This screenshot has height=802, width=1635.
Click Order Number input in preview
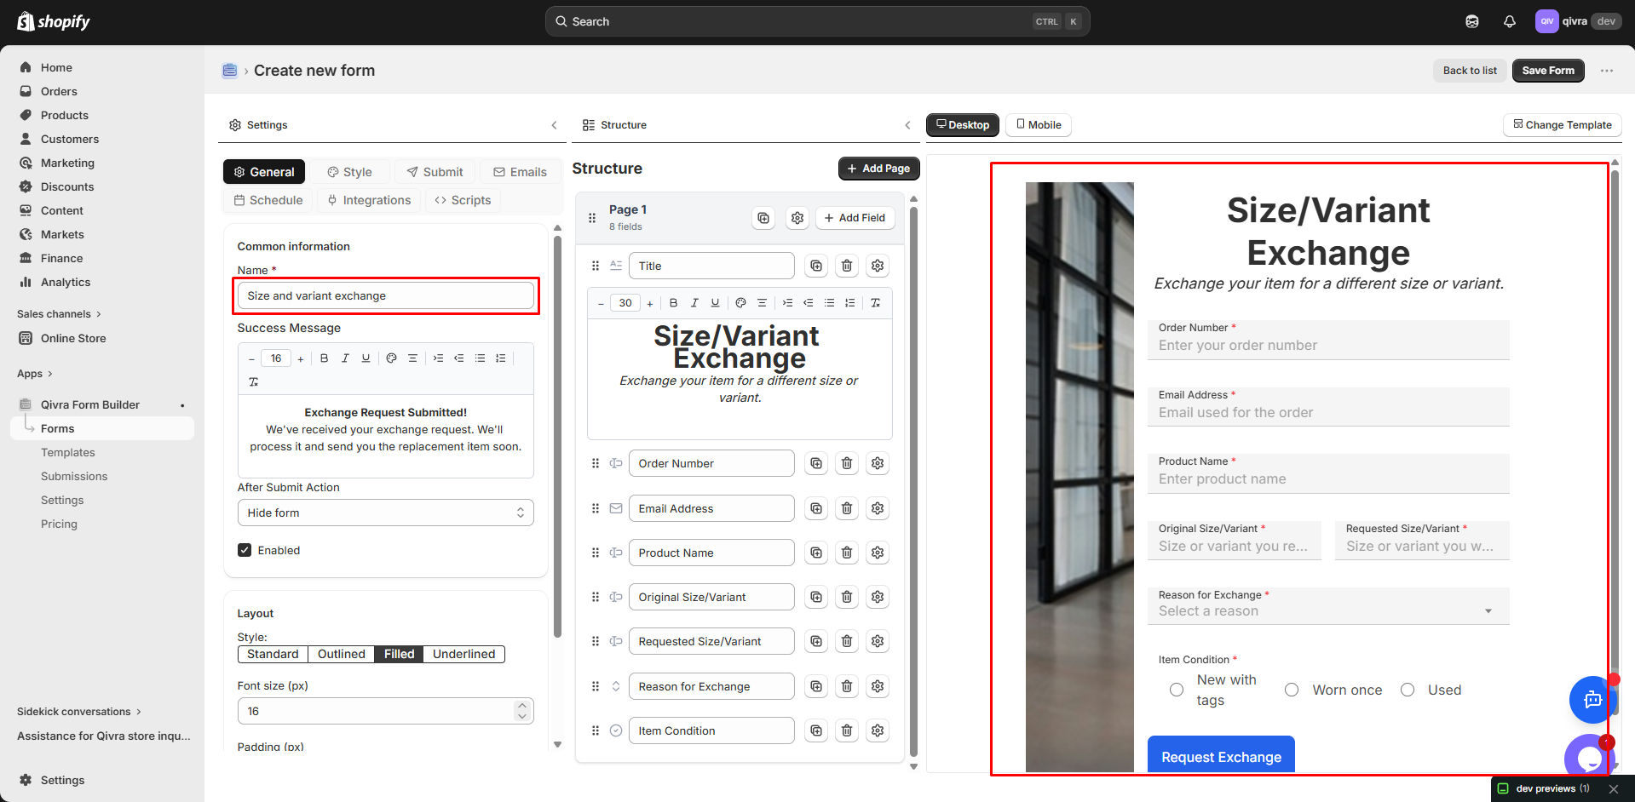(1328, 341)
